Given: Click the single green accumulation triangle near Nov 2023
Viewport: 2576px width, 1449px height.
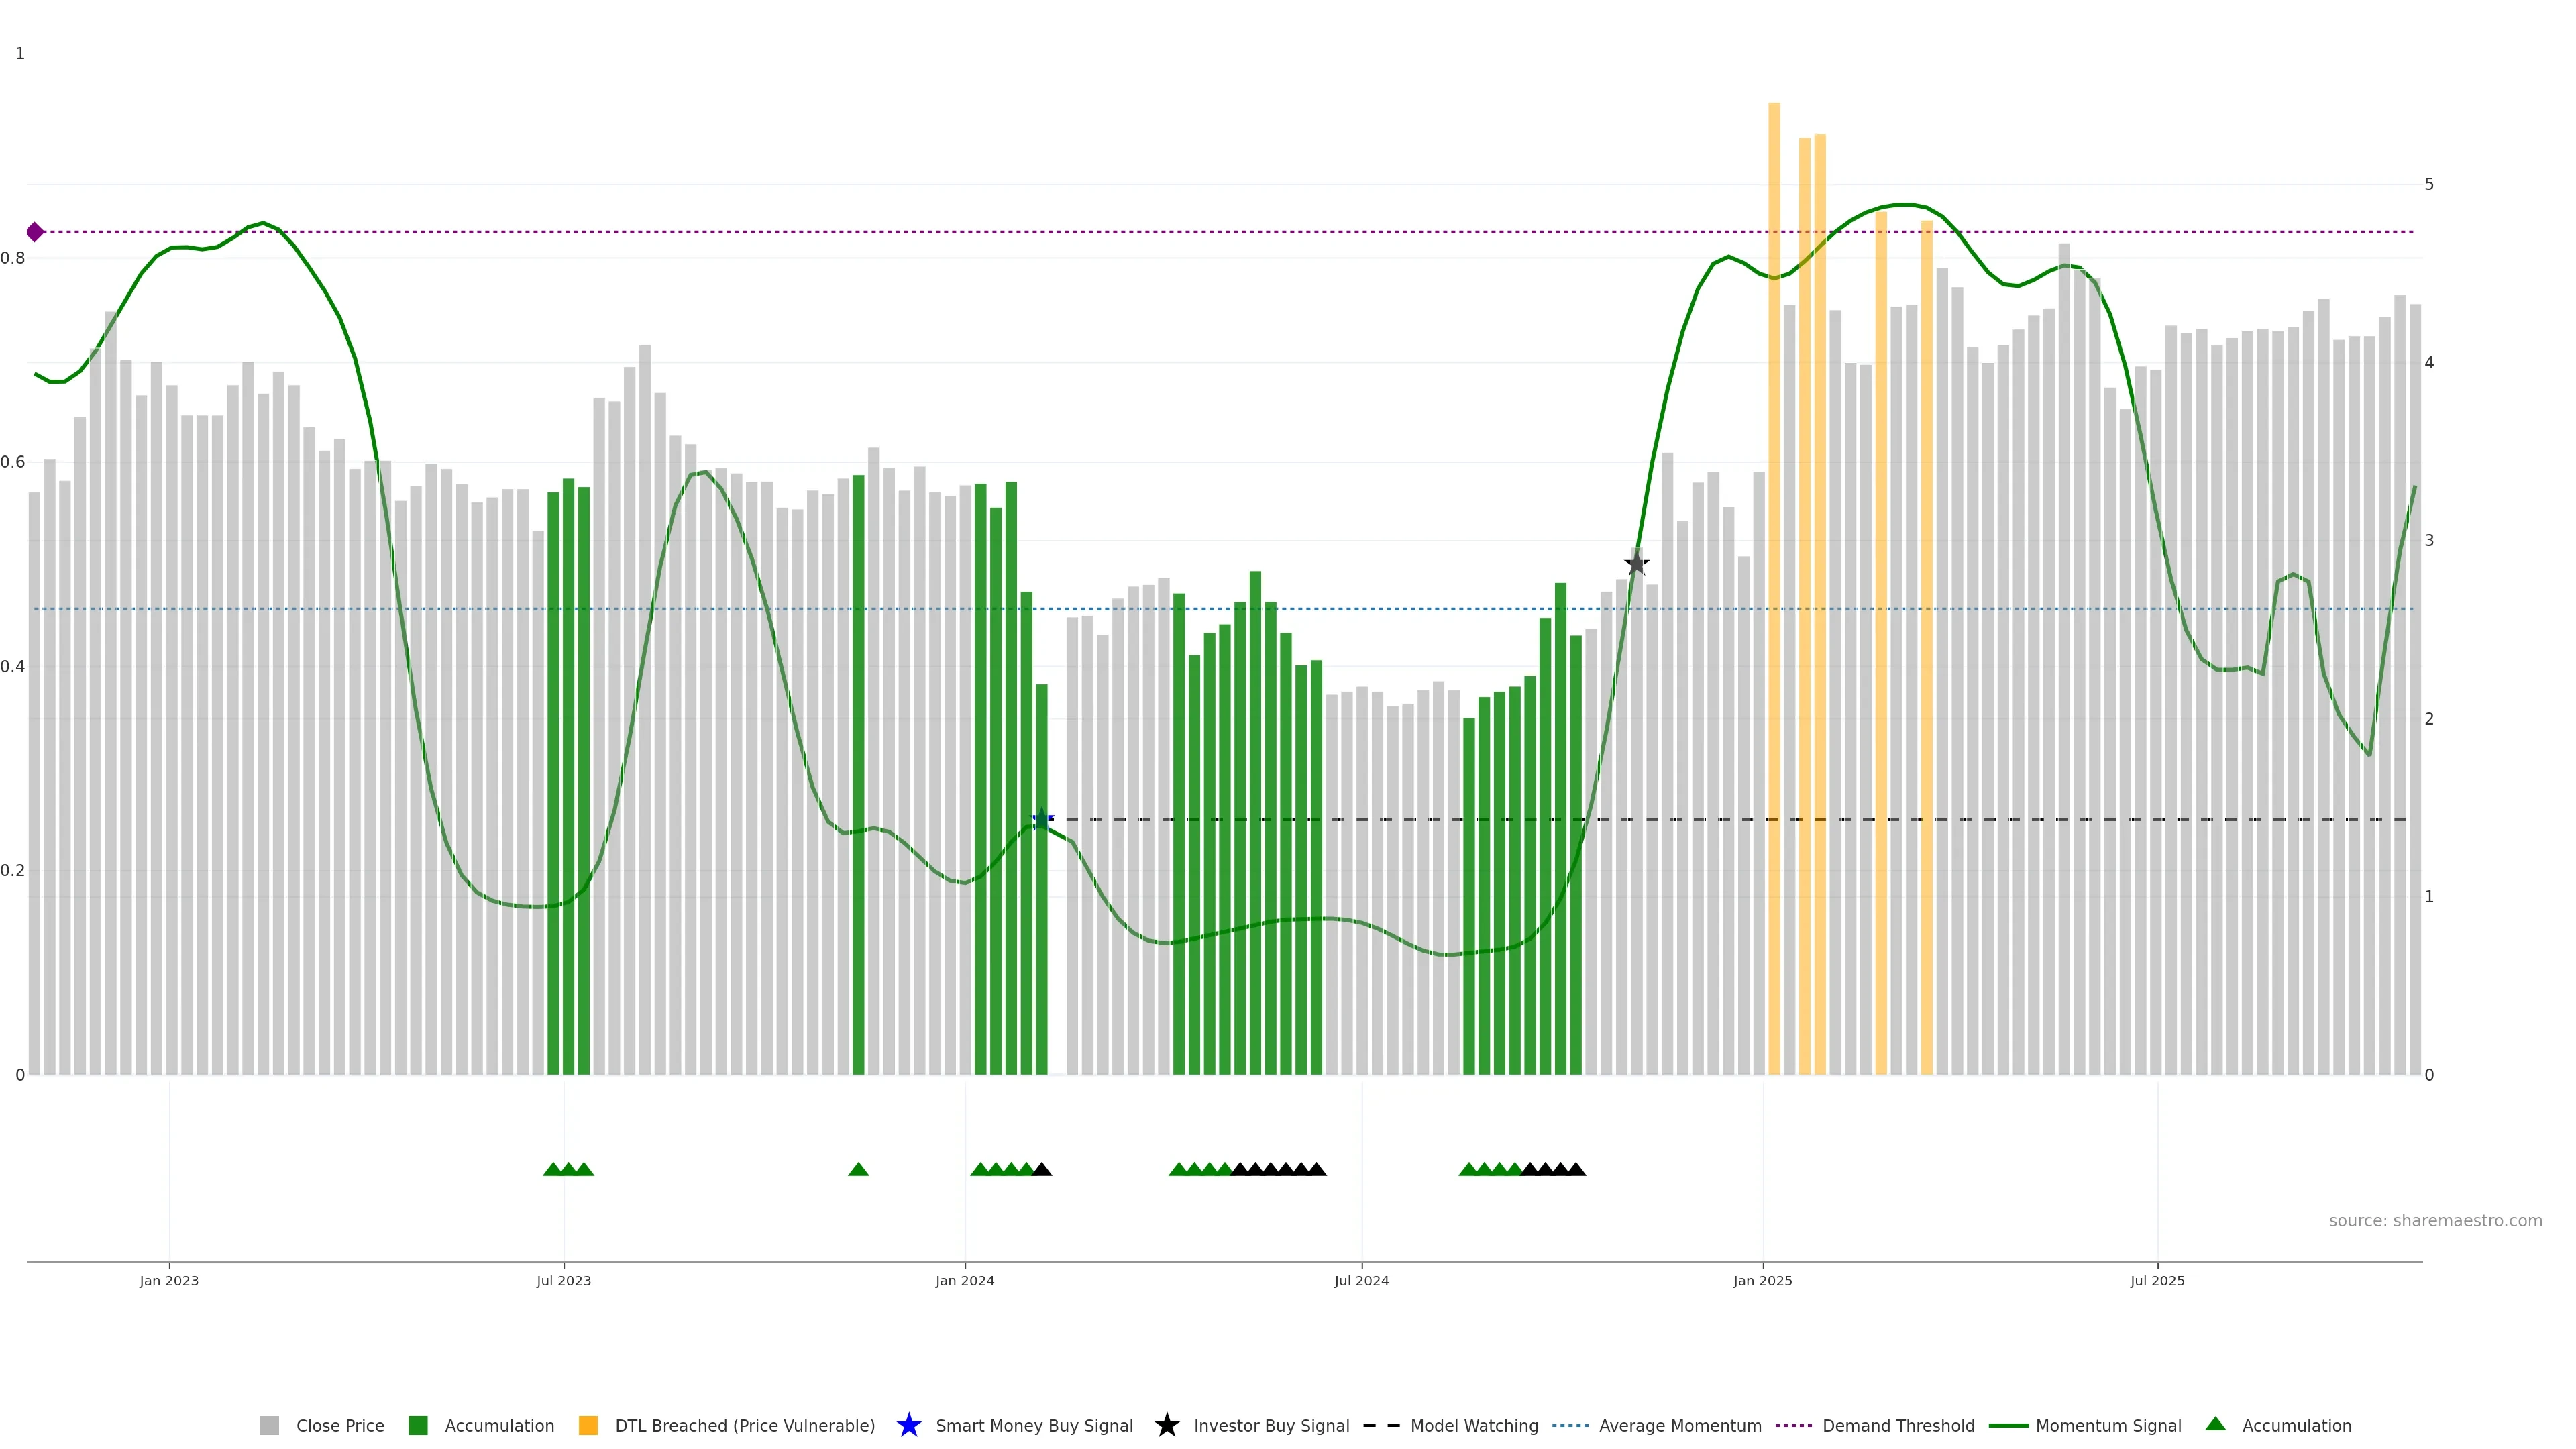Looking at the screenshot, I should pyautogui.click(x=858, y=1169).
